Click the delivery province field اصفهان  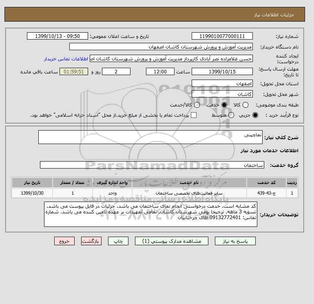point(222,83)
